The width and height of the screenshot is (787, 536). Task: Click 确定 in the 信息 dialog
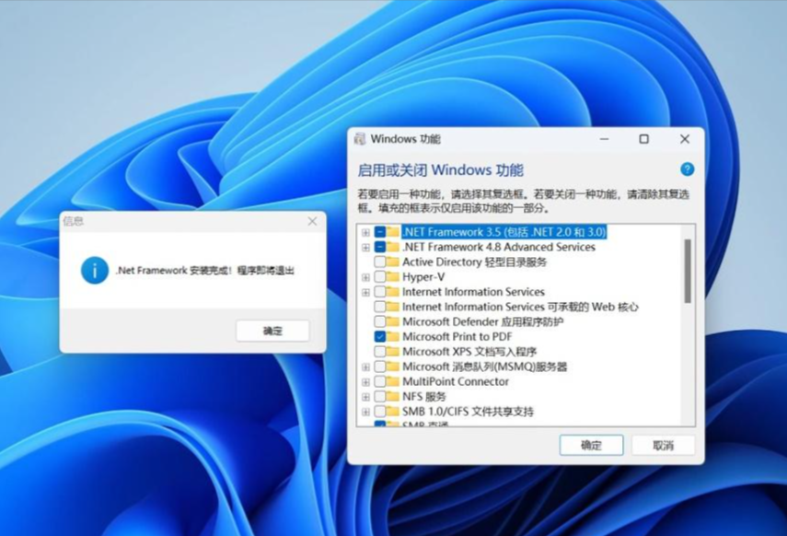point(272,331)
